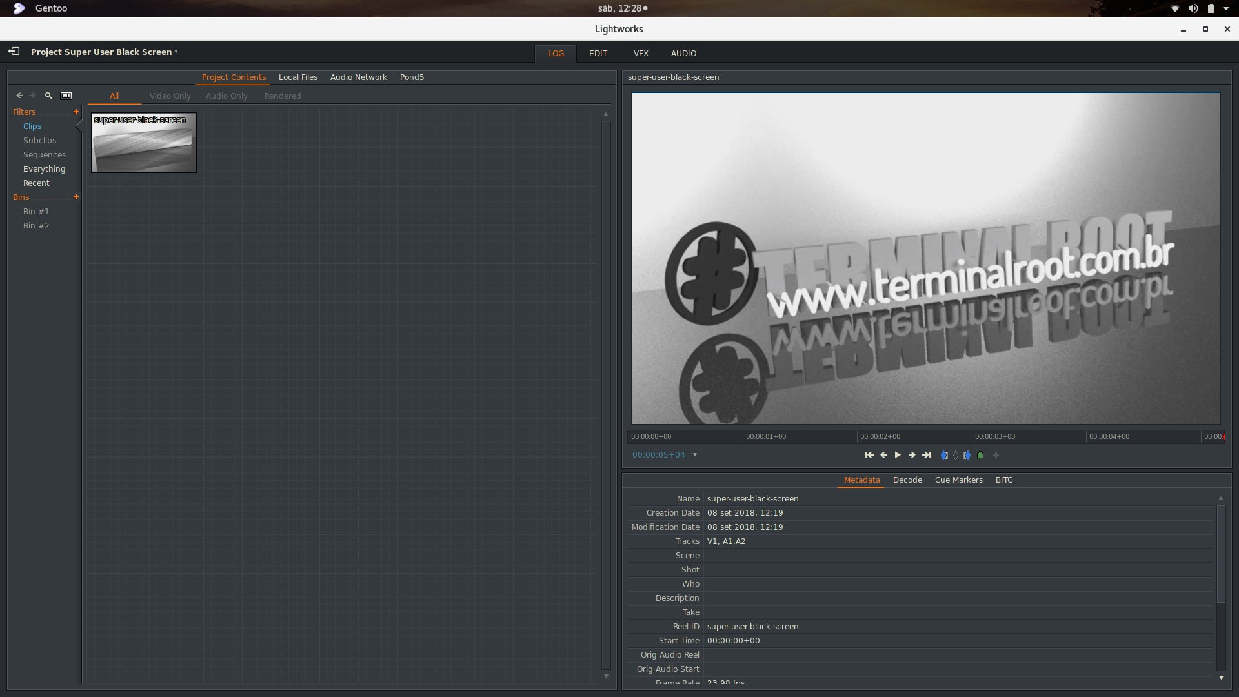Open the Project Super User Black Screen menu
1239x697 pixels.
click(103, 52)
